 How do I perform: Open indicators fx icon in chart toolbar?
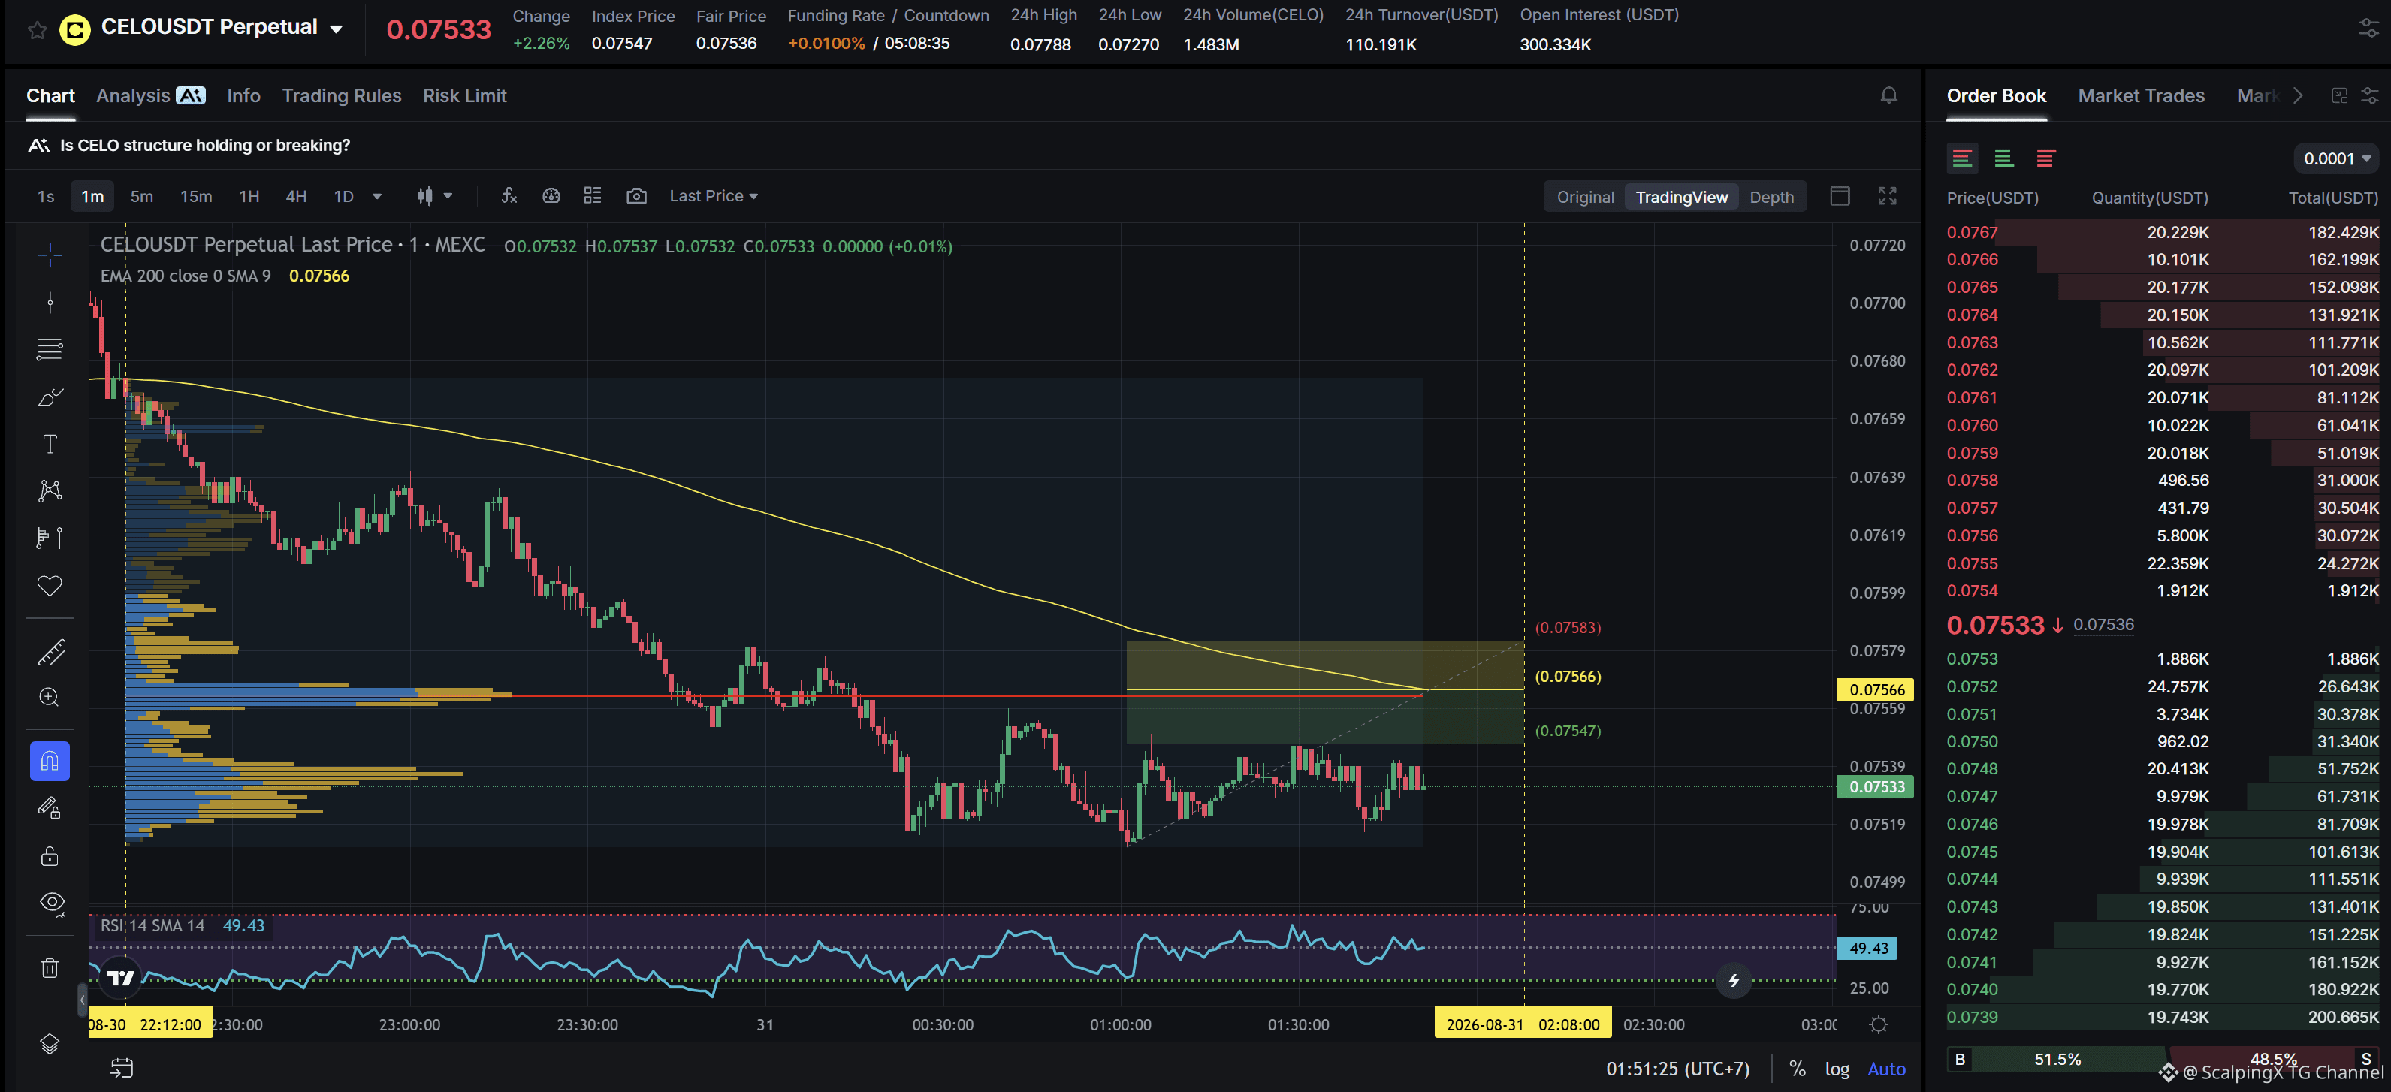coord(509,196)
